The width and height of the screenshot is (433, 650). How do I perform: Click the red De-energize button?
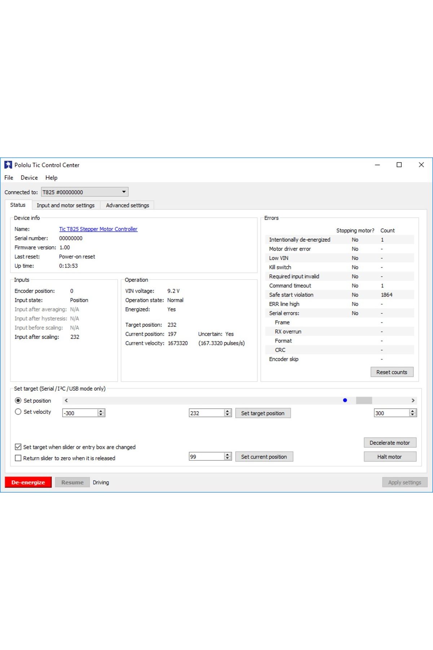coord(28,482)
